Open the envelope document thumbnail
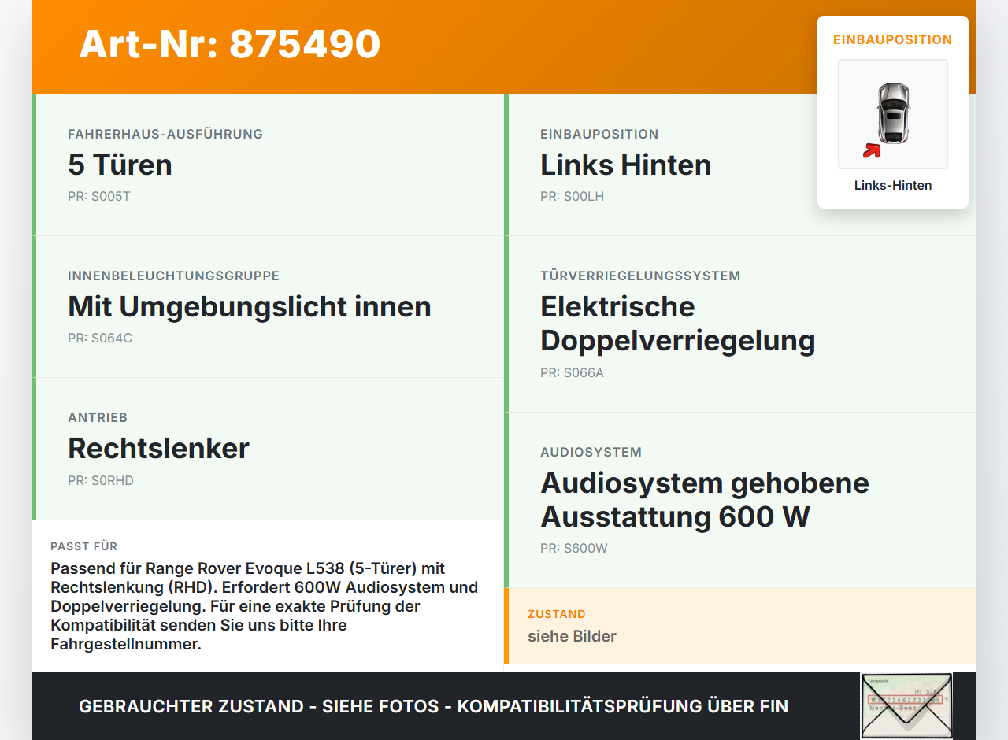This screenshot has height=740, width=1008. (906, 706)
